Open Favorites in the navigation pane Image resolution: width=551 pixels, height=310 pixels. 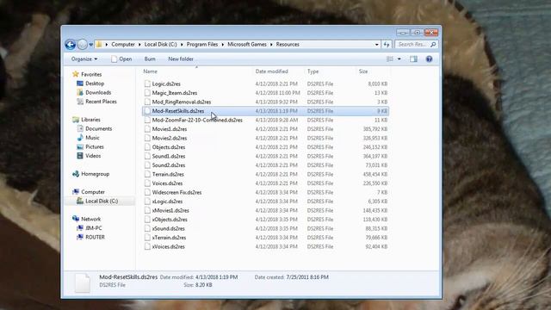(91, 75)
